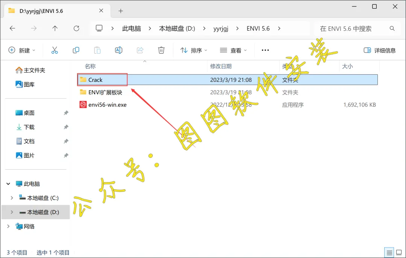Screen dimensions: 406x258
Task: Open 桌面 in the sidebar
Action: coord(25,113)
